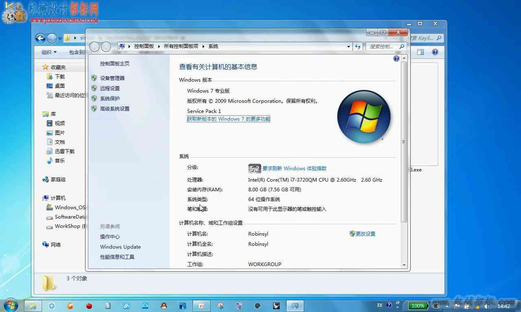
Task: Open Remote settings (远程设置) link
Action: tap(110, 88)
